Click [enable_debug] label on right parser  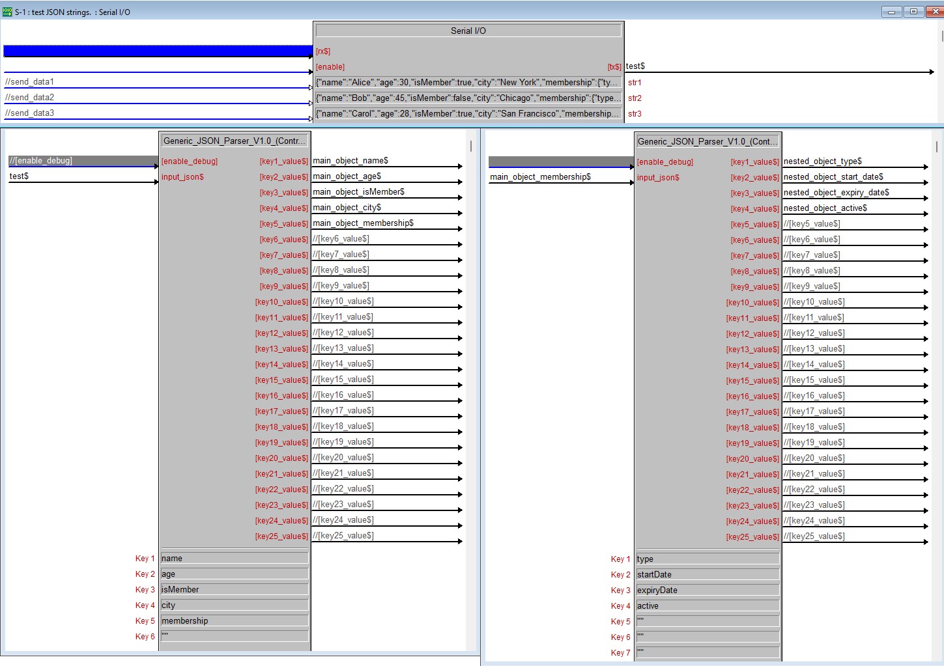[665, 162]
